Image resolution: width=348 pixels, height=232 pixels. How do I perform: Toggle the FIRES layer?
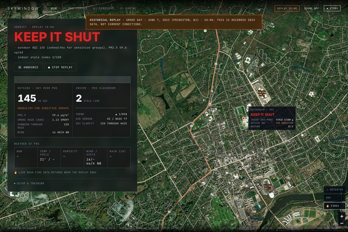click(335, 206)
